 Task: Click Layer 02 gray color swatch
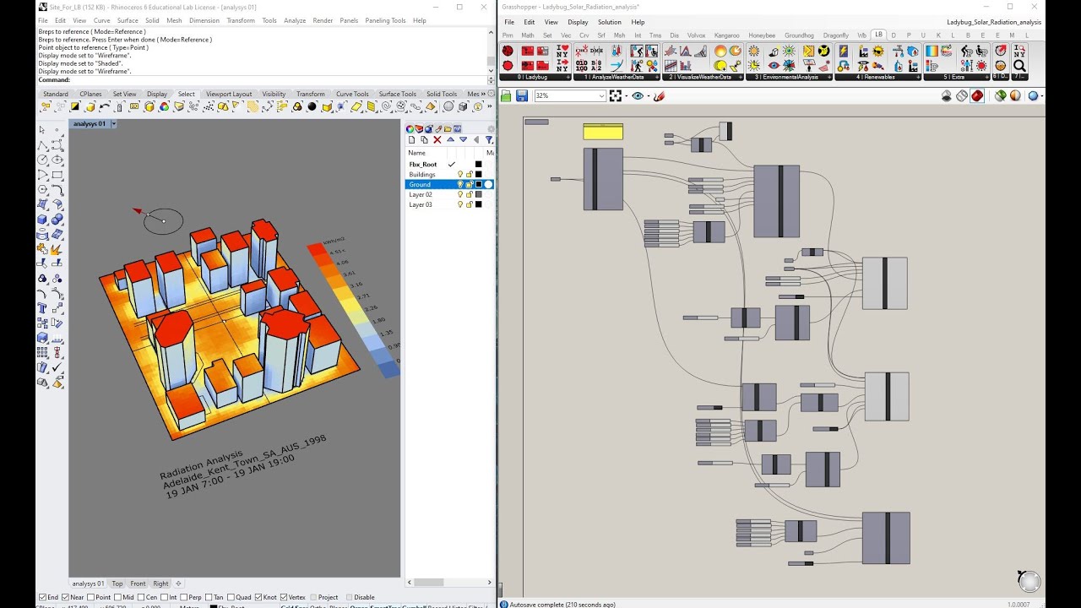click(479, 194)
